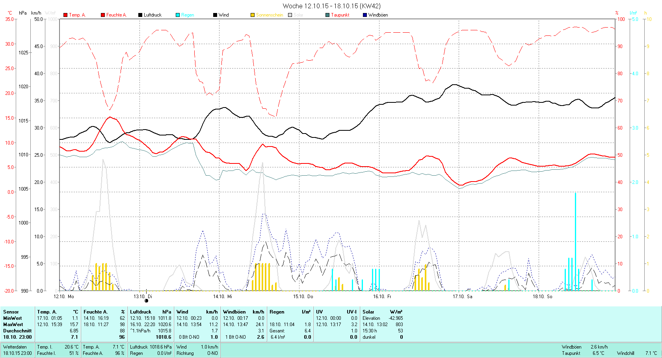Click max pressure value 1020.6
The width and height of the screenshot is (662, 358).
pyautogui.click(x=165, y=325)
